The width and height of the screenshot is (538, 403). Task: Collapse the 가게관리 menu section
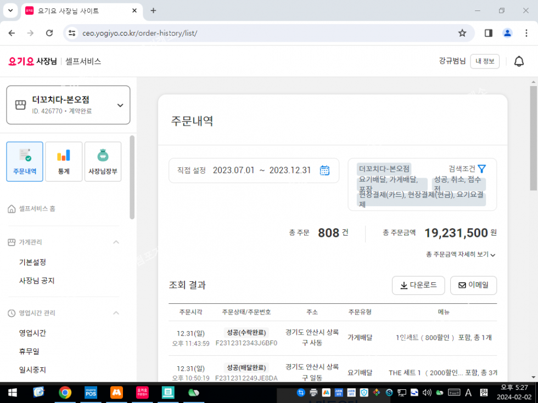click(x=116, y=242)
